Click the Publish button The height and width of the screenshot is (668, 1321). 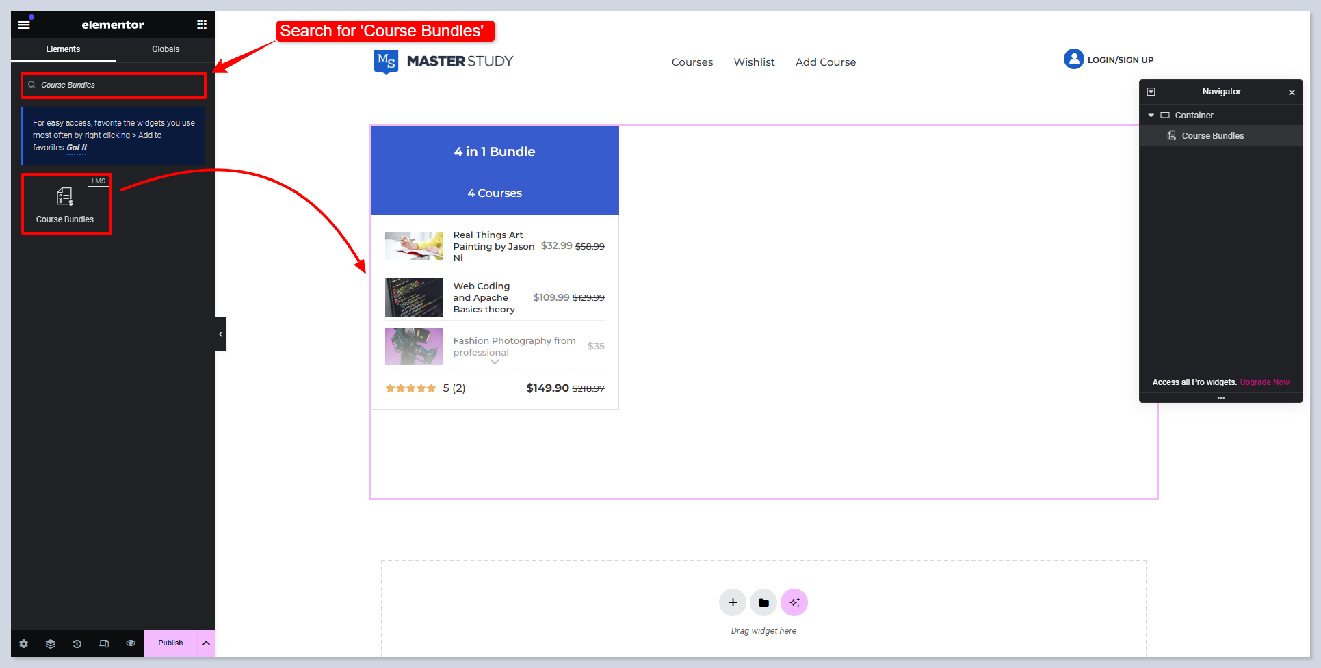pos(170,643)
